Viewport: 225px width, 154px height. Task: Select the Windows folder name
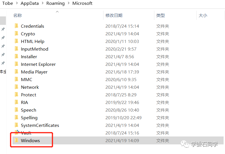point(31,140)
